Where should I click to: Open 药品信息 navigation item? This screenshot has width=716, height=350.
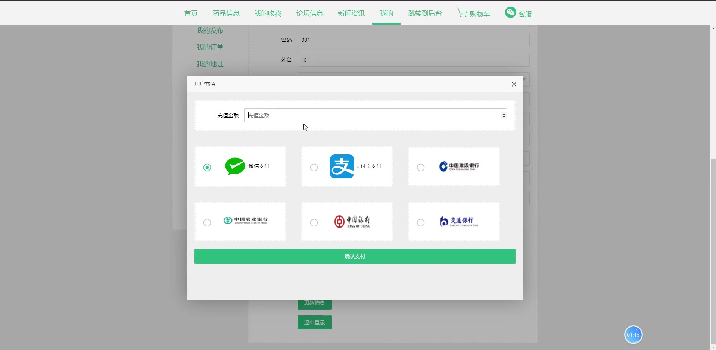pyautogui.click(x=226, y=13)
